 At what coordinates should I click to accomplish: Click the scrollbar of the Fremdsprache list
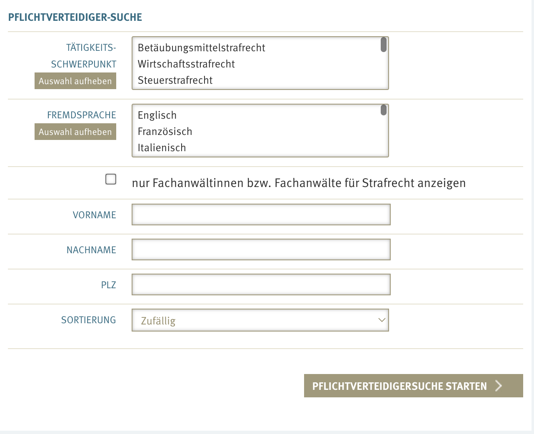[383, 111]
